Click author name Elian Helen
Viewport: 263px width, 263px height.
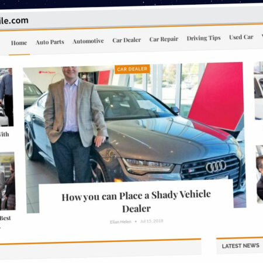point(120,222)
